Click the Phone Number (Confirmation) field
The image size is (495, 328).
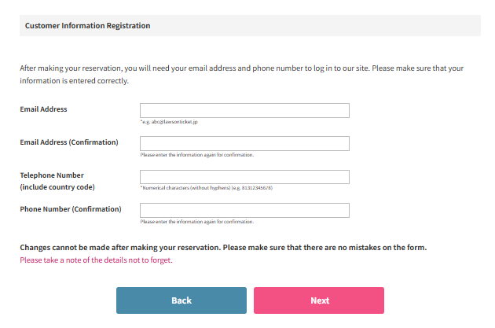pos(244,210)
